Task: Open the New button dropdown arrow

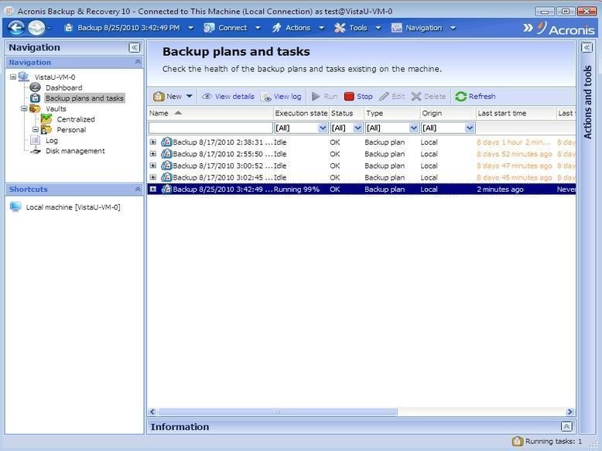Action: pos(190,97)
